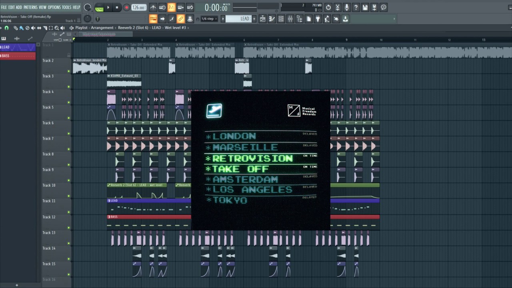This screenshot has height=288, width=512.
Task: Open the HELP menu
Action: [76, 7]
